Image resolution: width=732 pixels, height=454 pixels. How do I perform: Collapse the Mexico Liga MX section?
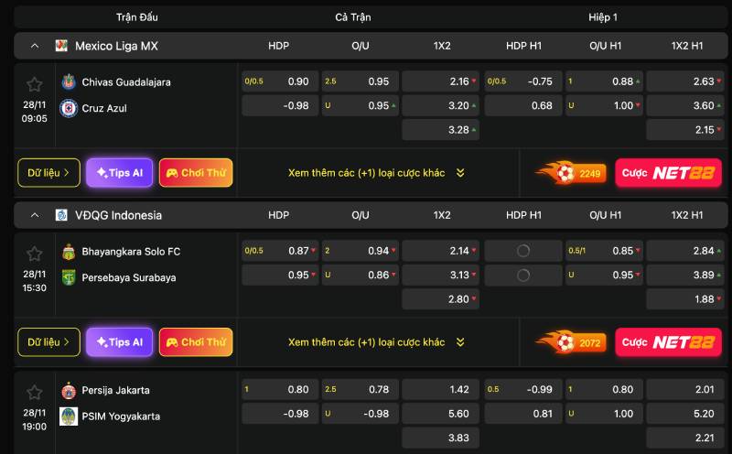pos(35,46)
